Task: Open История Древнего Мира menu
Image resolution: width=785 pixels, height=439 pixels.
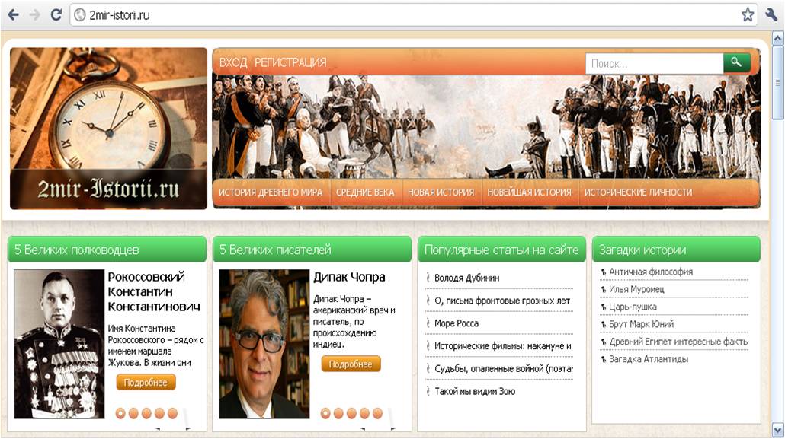Action: (271, 192)
